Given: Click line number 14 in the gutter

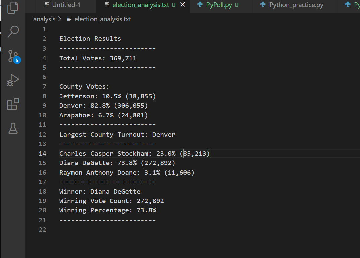Looking at the screenshot, I should click(x=43, y=153).
